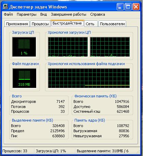Minimize the Task Manager window
This screenshot has height=156, width=143.
click(x=120, y=7)
